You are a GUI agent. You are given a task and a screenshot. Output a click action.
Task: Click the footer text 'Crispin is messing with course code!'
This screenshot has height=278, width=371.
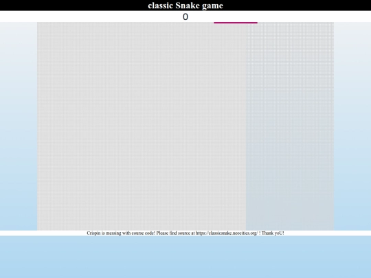121,233
